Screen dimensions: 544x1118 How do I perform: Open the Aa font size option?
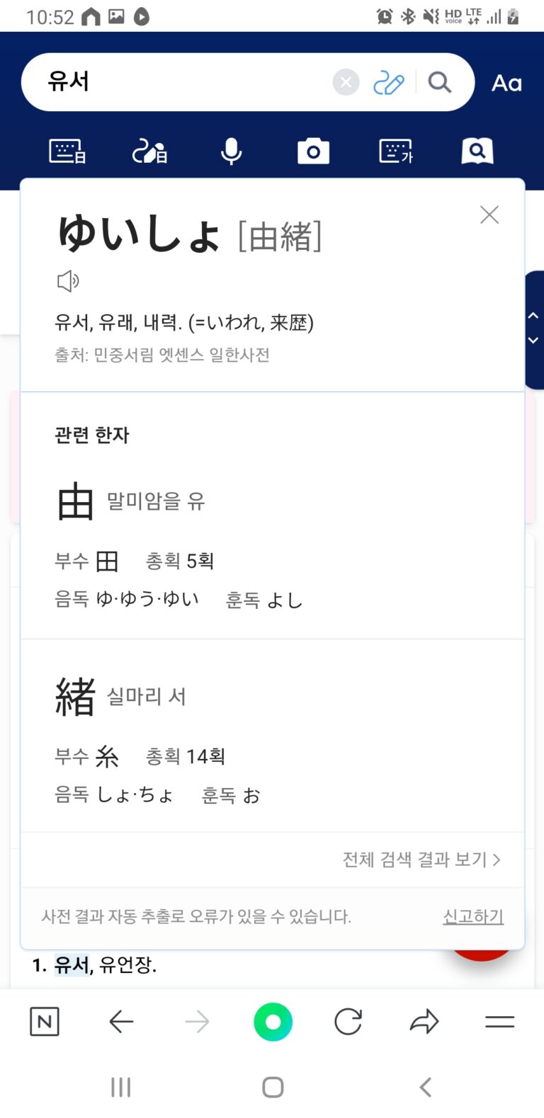click(506, 83)
